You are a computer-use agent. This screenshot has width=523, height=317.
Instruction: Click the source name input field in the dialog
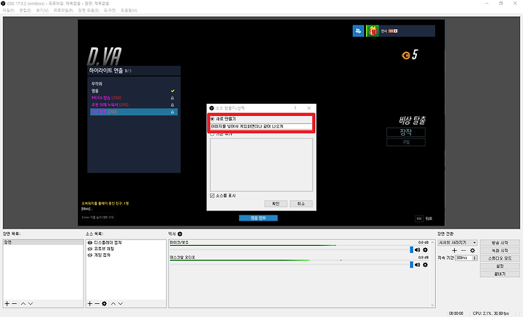click(x=261, y=126)
